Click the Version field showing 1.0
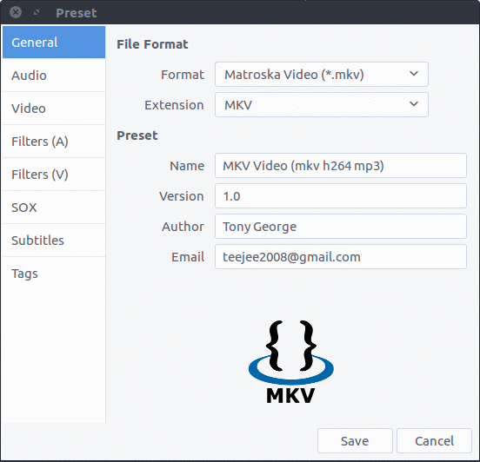Image resolution: width=480 pixels, height=462 pixels. [x=341, y=196]
